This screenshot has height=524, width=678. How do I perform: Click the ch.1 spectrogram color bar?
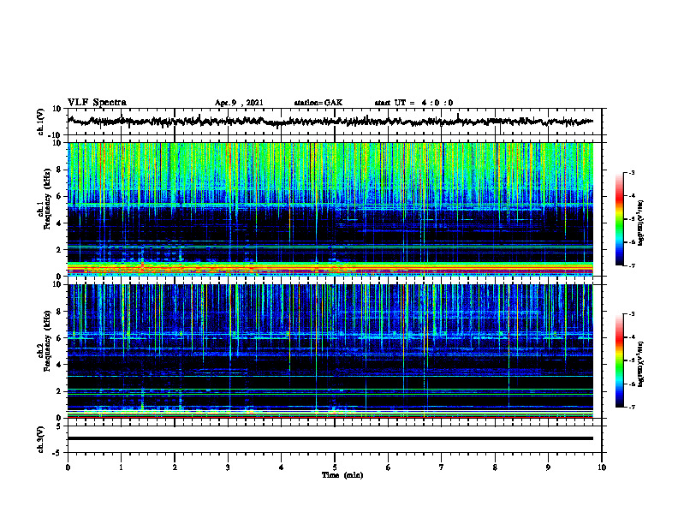[x=619, y=219]
